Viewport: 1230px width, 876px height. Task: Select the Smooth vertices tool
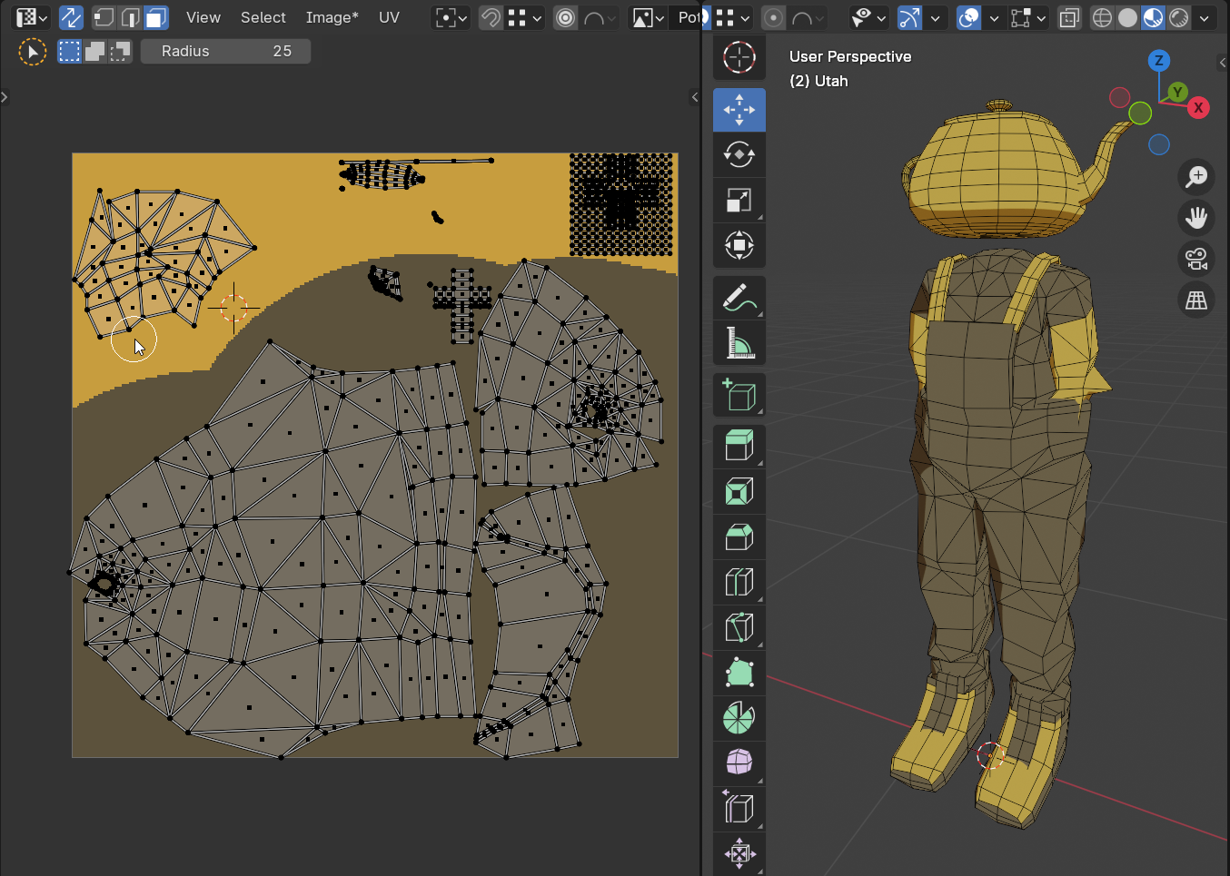[739, 763]
